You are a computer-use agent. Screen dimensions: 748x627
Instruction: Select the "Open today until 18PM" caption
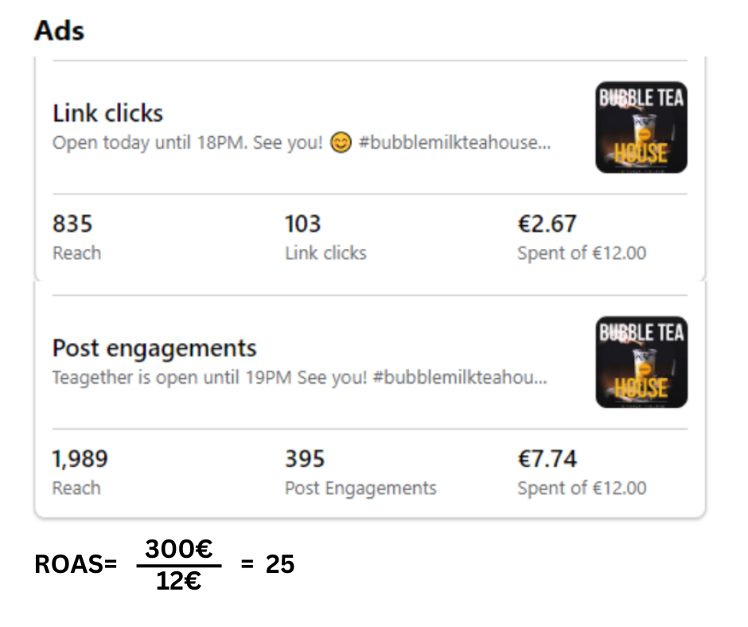click(x=188, y=145)
